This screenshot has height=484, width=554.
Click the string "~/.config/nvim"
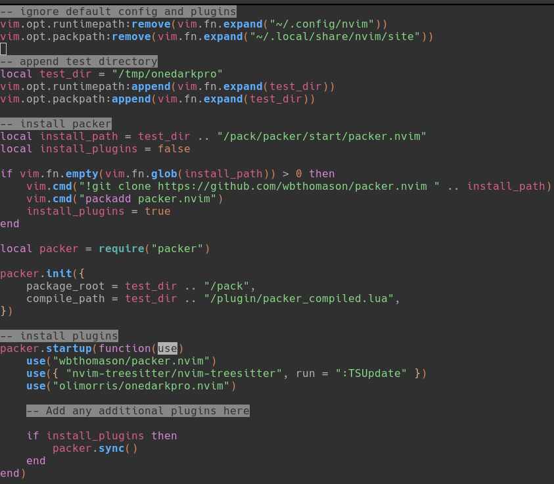pos(321,24)
